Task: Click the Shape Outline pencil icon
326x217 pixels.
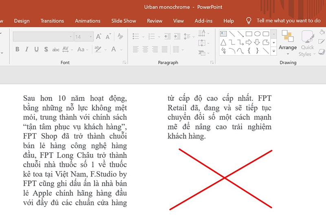Action: (322, 42)
